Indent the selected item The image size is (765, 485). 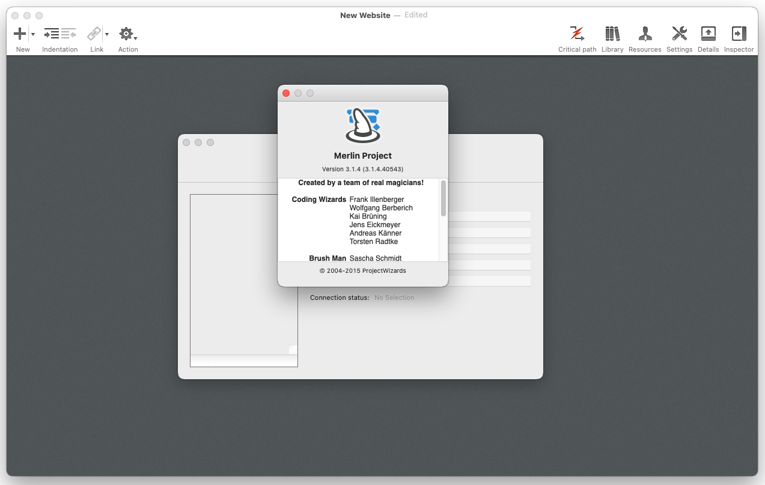click(52, 34)
